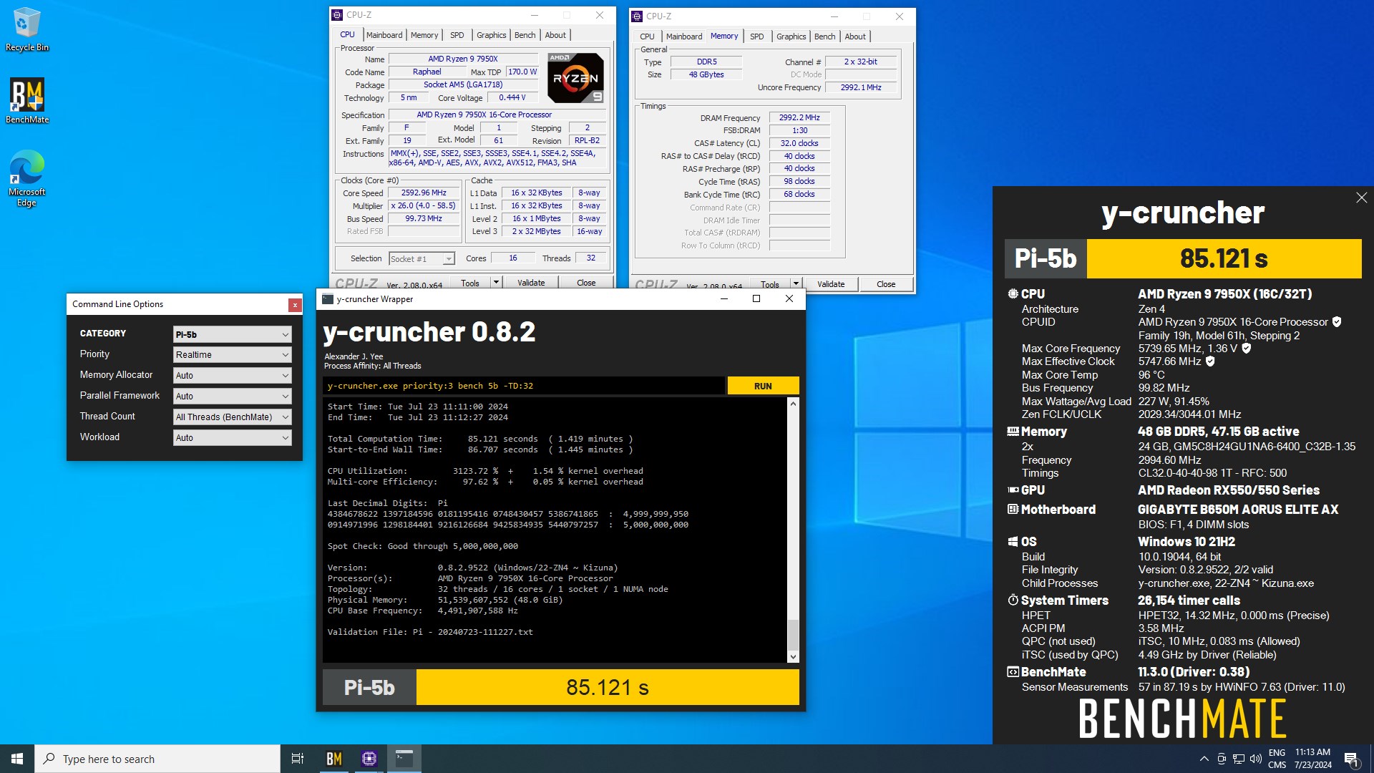The image size is (1374, 773).
Task: Close the BenchMate result panel
Action: click(x=1361, y=198)
